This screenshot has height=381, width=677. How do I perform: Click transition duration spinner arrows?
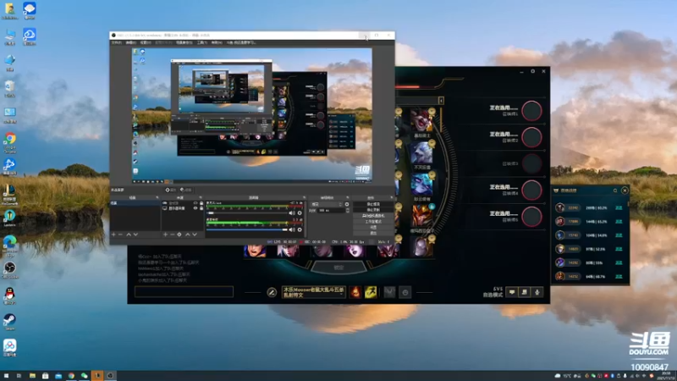tap(348, 210)
